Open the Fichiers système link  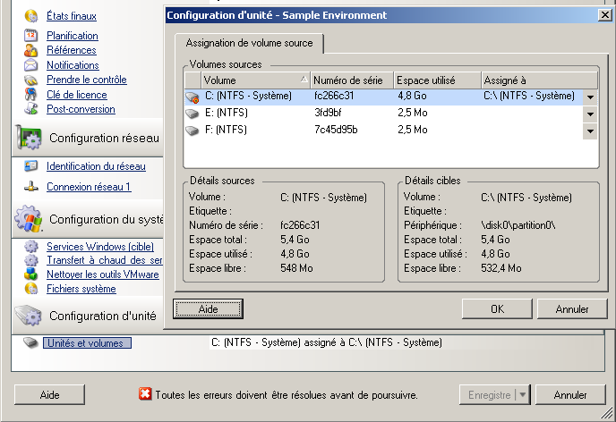81,289
